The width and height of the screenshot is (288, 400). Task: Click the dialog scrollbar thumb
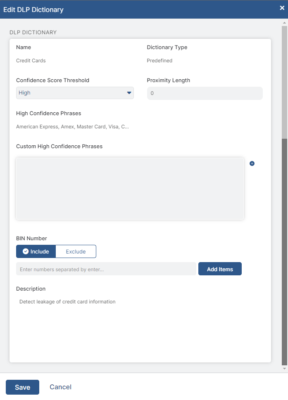[285, 83]
